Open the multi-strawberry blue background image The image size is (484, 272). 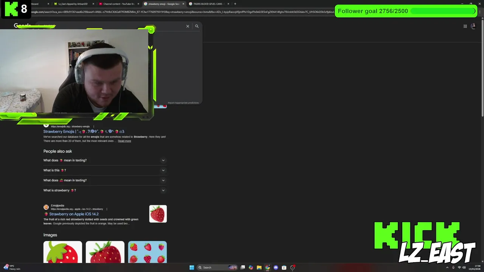147,252
